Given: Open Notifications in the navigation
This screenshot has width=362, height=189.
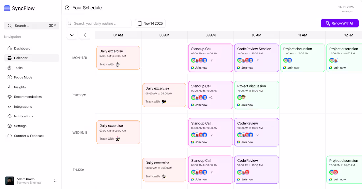Looking at the screenshot, I should pyautogui.click(x=31, y=116).
